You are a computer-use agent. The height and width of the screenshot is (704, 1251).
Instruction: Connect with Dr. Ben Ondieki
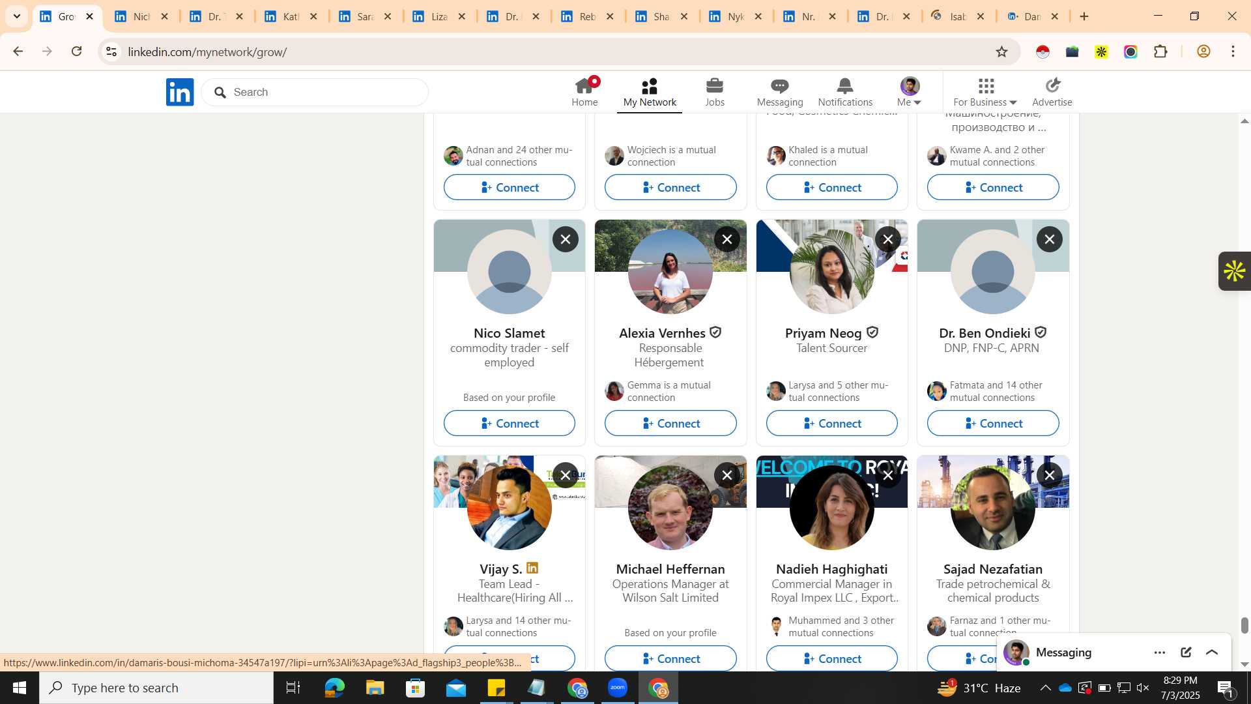[993, 423]
